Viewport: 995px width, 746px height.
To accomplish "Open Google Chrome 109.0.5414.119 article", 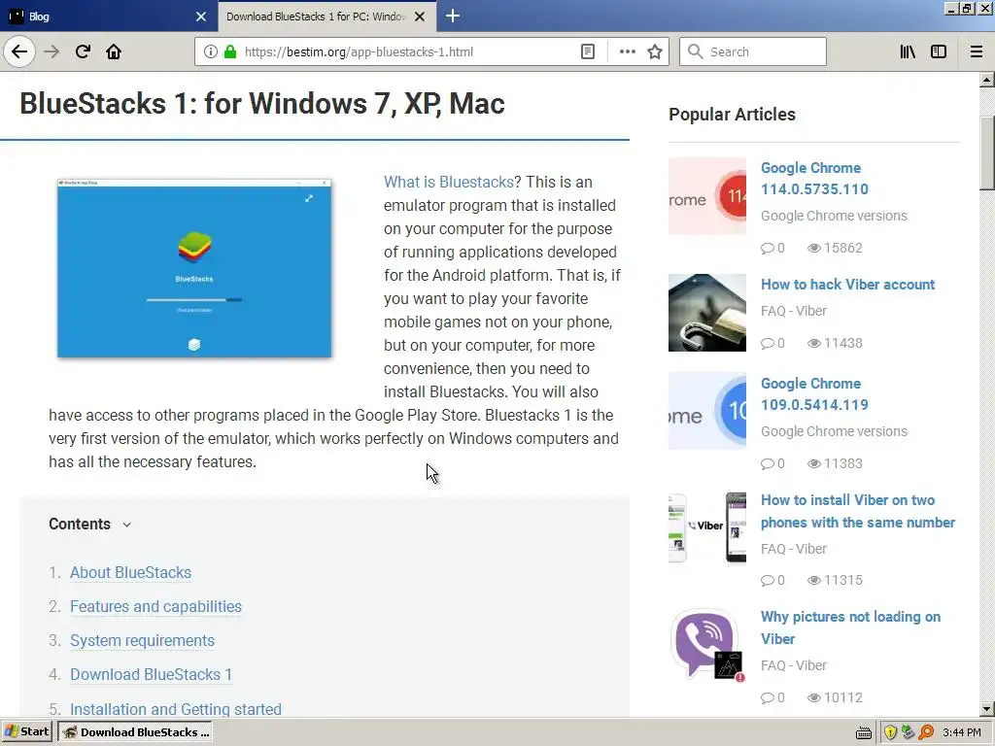I will tap(814, 394).
